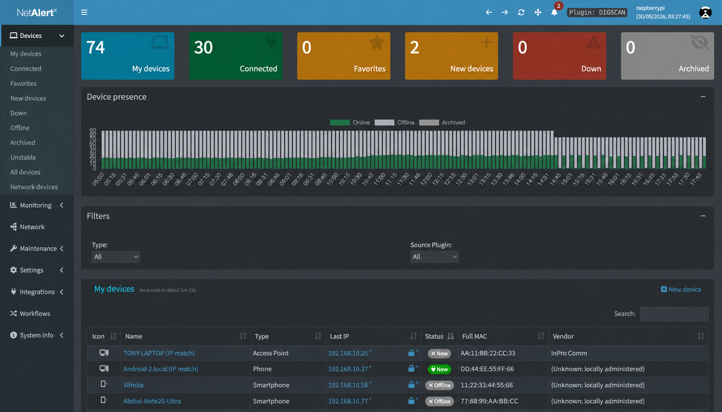Go to Offline in the sidebar

coord(20,128)
